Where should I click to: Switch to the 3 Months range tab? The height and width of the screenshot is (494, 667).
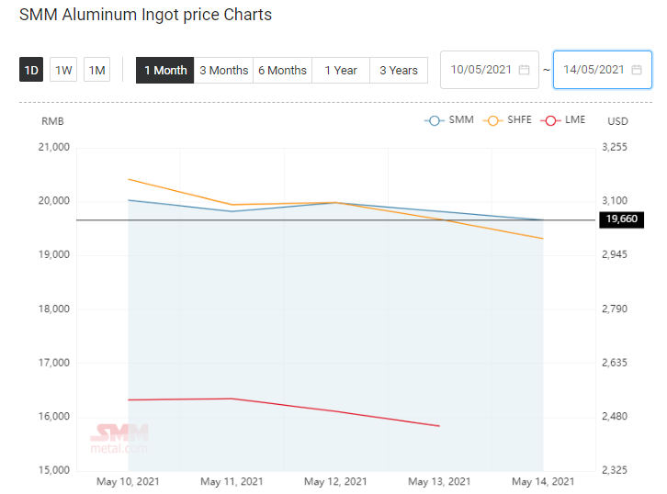[x=224, y=70]
